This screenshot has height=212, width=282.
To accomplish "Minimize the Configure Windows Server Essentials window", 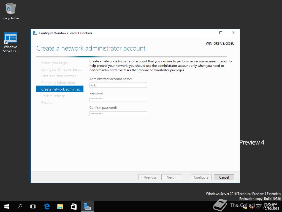I will [208, 33].
